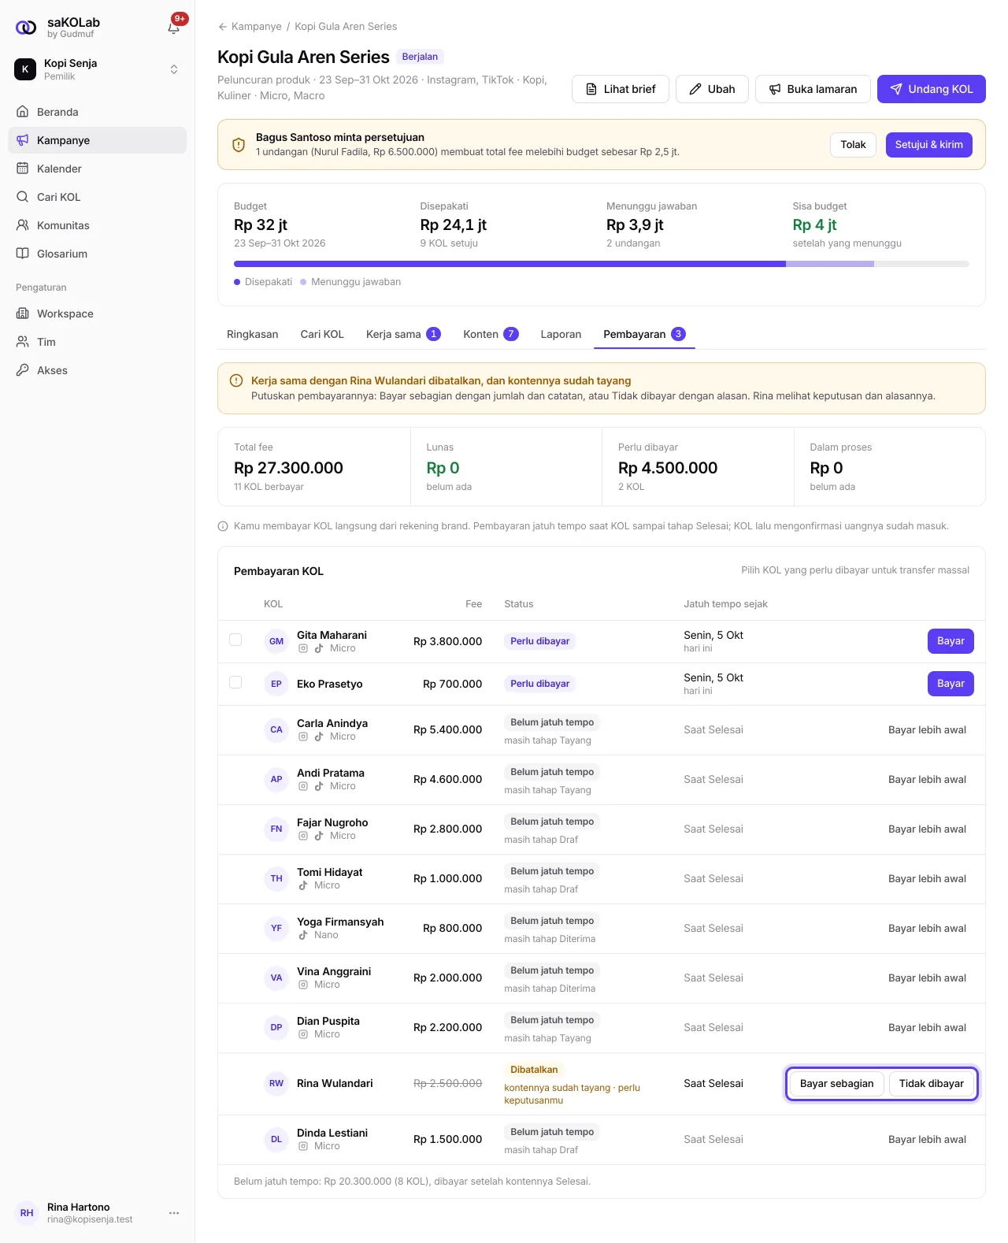
Task: Open Komunitas in the sidebar
Action: pyautogui.click(x=98, y=225)
